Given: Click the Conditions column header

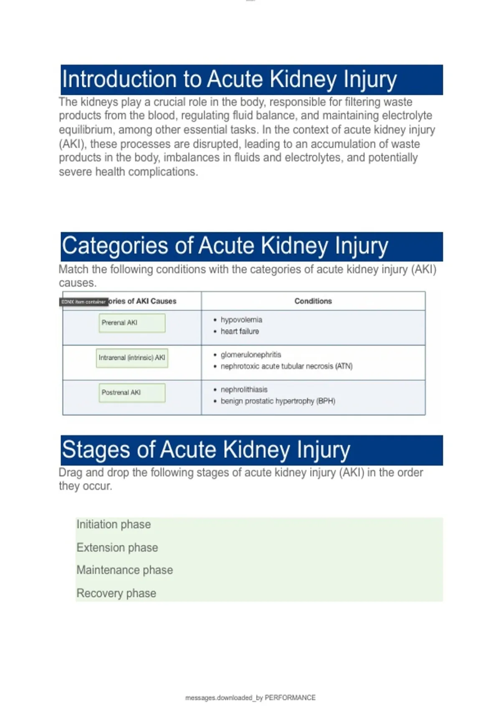Looking at the screenshot, I should (x=313, y=301).
